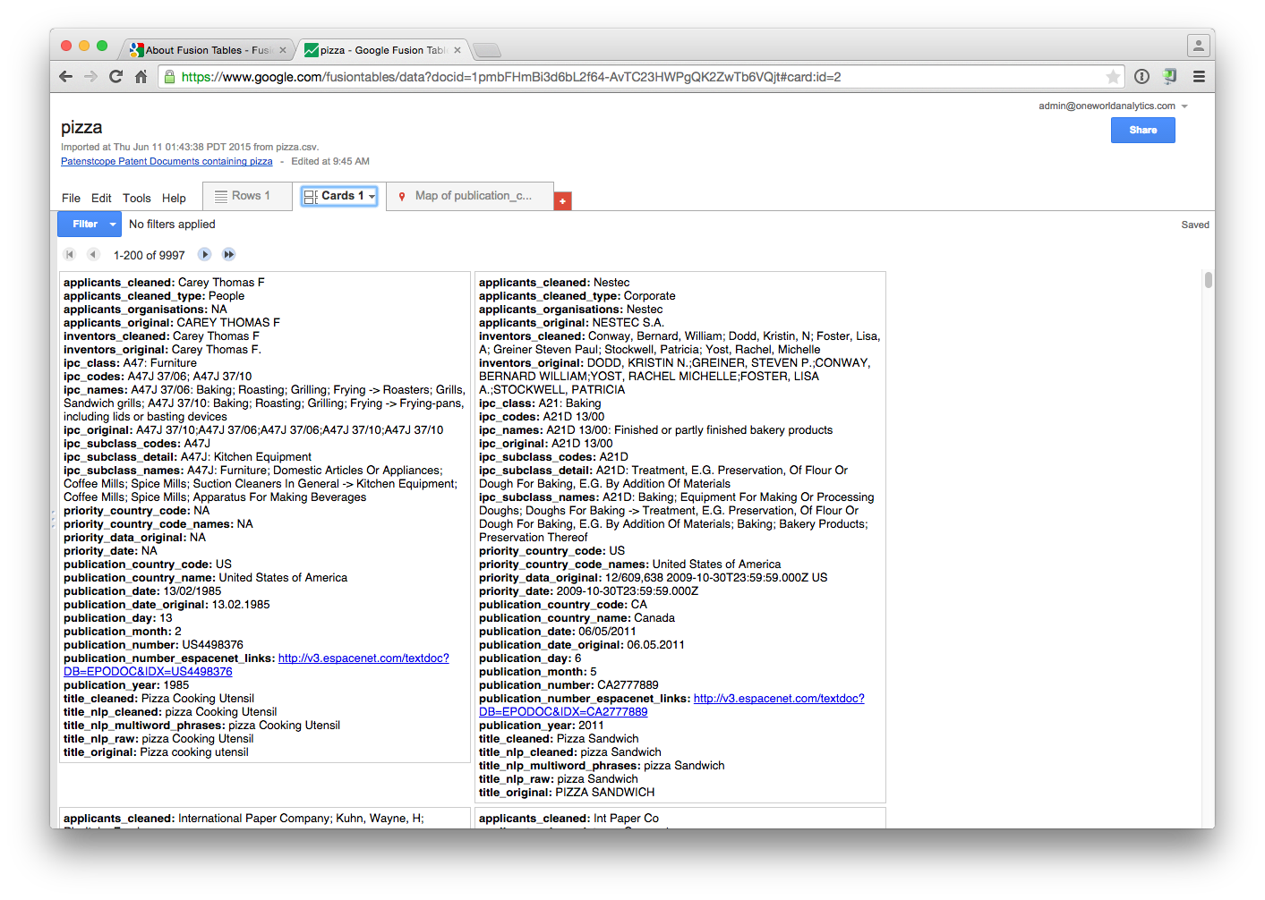Screen dimensions: 1265x900
Task: Expand the Filter dropdown arrow
Action: click(x=113, y=225)
